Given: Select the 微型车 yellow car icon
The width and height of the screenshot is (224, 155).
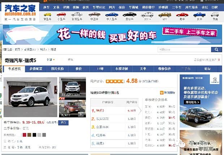Looking at the screenshot, I should click(47, 15).
